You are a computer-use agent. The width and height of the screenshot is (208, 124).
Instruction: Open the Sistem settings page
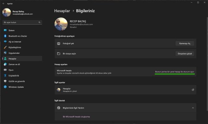click(x=22, y=30)
